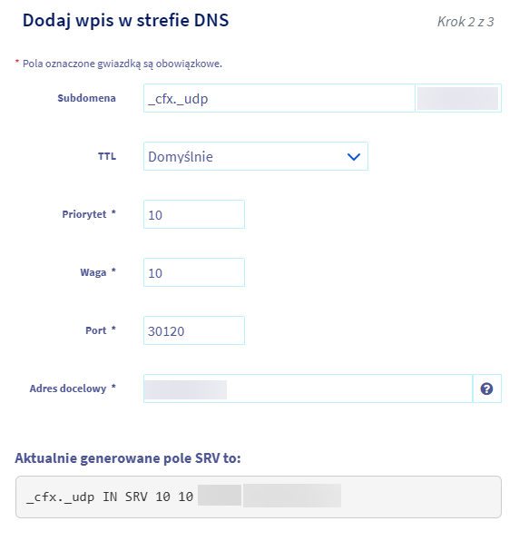Click the generated SRV record preview box
The height and width of the screenshot is (541, 519).
tap(259, 497)
